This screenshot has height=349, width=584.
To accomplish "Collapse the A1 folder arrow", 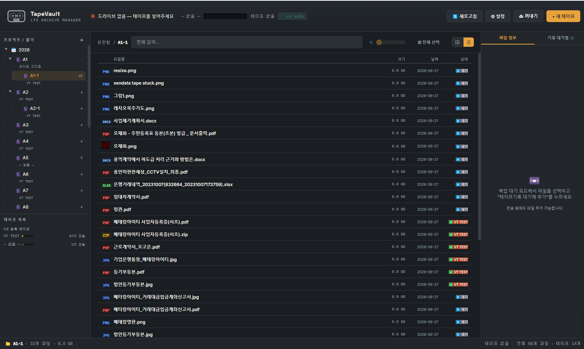I will [10, 59].
